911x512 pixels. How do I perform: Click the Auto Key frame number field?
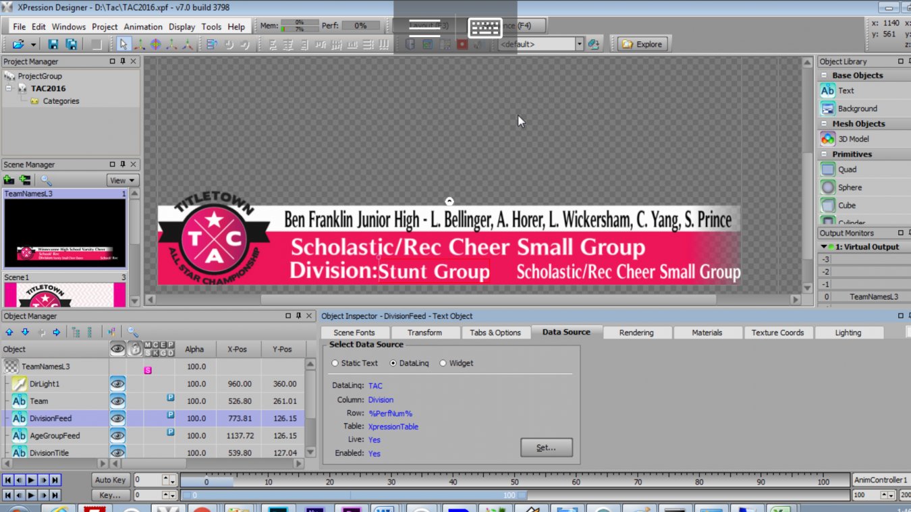pos(148,480)
